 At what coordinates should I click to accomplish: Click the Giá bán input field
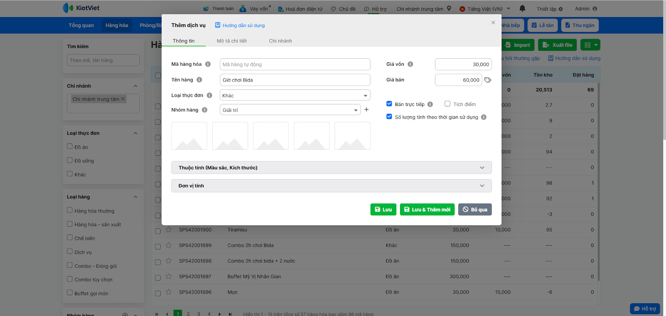pos(458,80)
